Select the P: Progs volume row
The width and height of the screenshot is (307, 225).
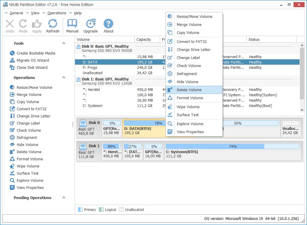click(x=90, y=68)
